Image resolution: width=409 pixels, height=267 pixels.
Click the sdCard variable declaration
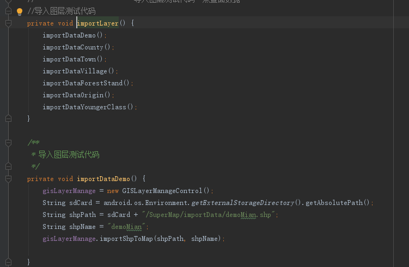click(81, 203)
